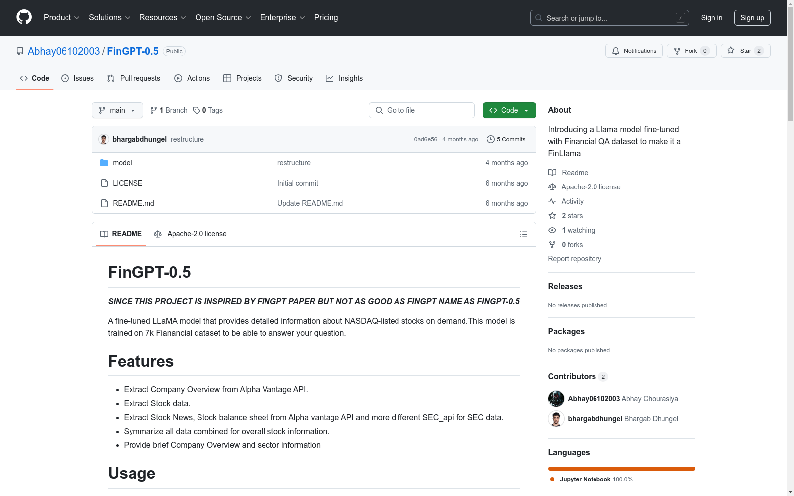View the 0 Tags link

tap(208, 110)
